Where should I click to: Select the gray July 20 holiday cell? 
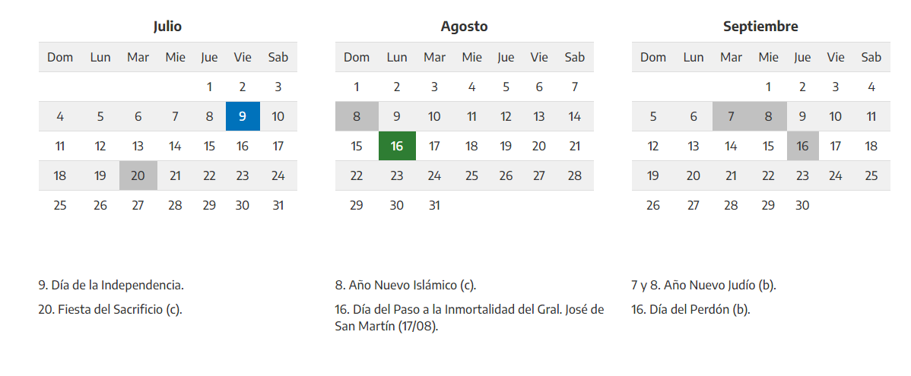point(138,175)
